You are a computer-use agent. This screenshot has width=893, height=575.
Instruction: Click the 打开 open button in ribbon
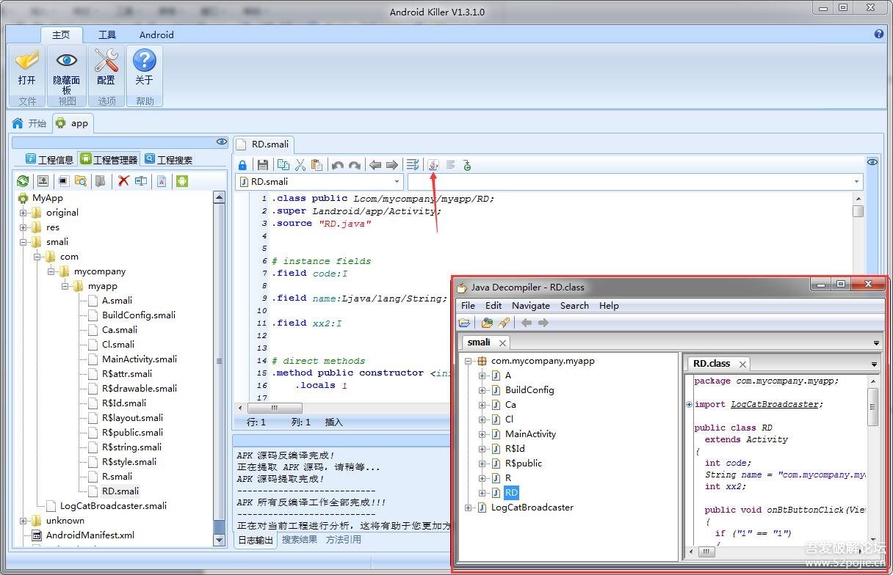(x=27, y=69)
